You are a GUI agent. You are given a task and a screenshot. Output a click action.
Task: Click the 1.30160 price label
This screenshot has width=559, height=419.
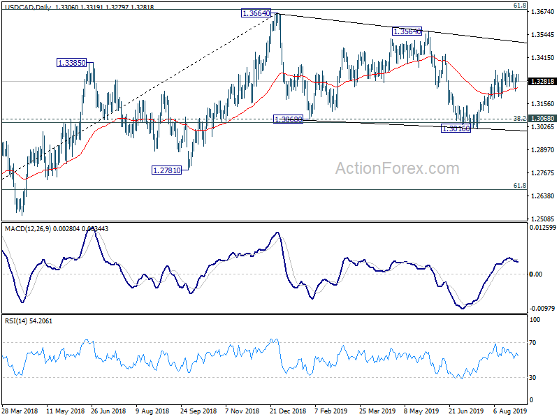point(456,128)
